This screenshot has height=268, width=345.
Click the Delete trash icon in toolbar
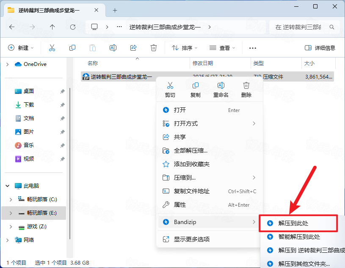(154, 48)
